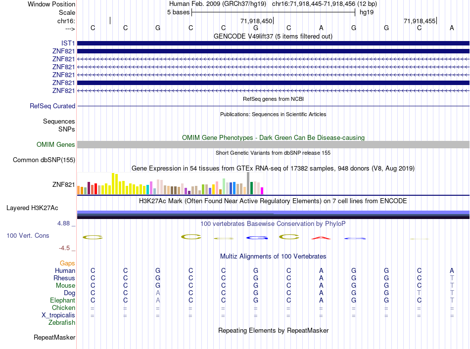Select the RefSeq Curated track label
This screenshot has width=470, height=349.
(x=52, y=106)
